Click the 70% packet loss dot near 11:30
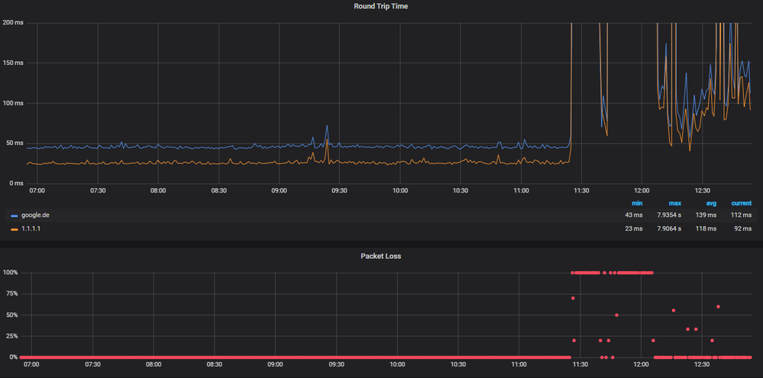Viewport: 763px width, 378px height. [573, 298]
